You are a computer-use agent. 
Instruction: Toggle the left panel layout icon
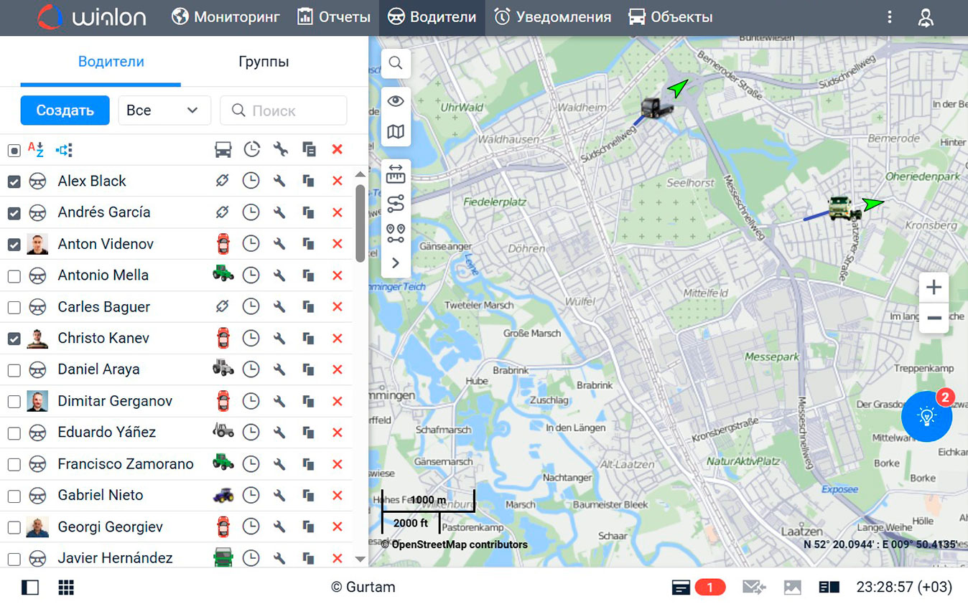click(30, 588)
